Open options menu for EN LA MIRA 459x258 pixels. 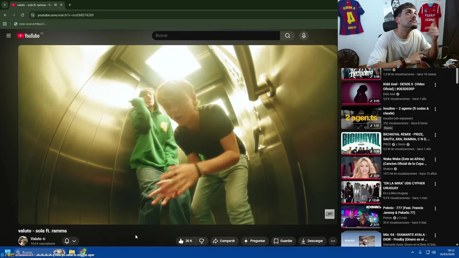pos(435,184)
